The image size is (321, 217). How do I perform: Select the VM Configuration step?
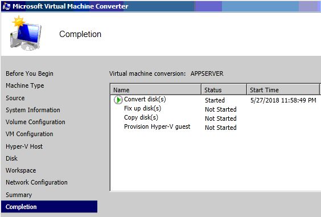pos(29,134)
